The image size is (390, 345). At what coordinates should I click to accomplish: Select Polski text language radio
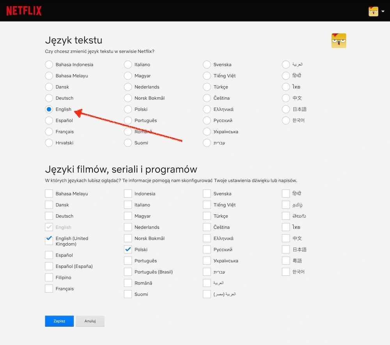[128, 109]
